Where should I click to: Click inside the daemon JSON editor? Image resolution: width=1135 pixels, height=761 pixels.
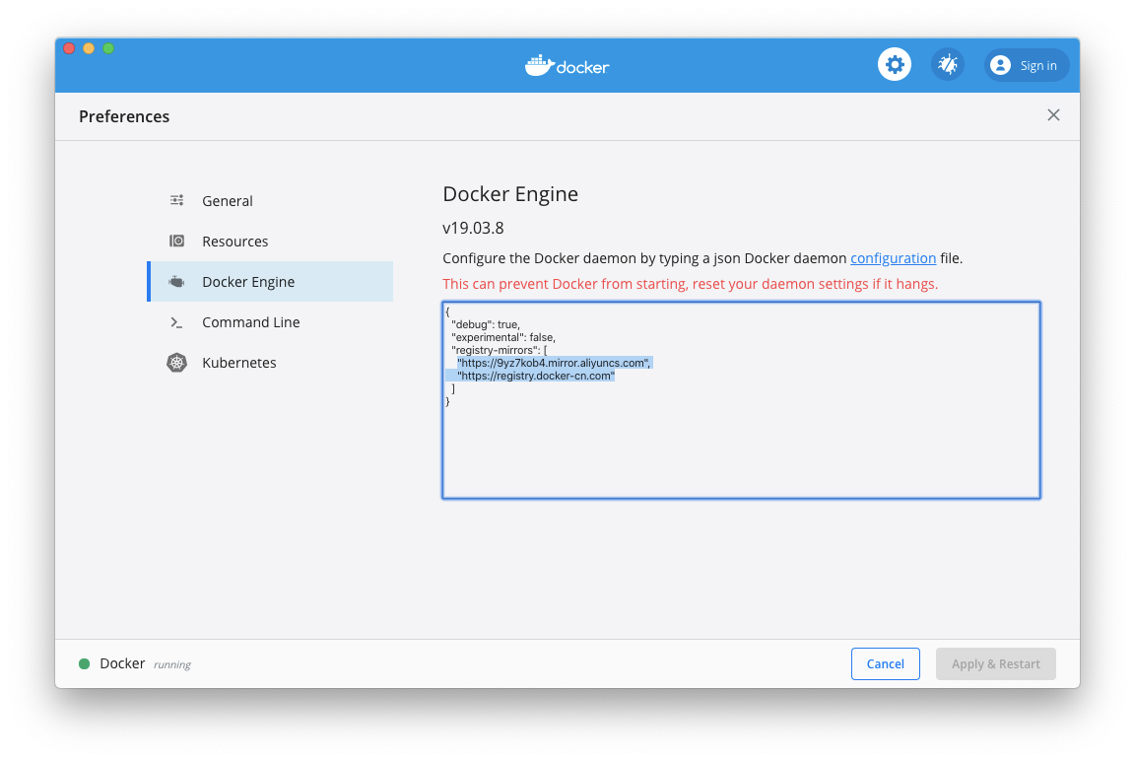(x=741, y=400)
